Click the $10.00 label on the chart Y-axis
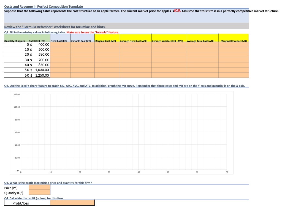Screen dimensions: 285x207 pos(17,107)
